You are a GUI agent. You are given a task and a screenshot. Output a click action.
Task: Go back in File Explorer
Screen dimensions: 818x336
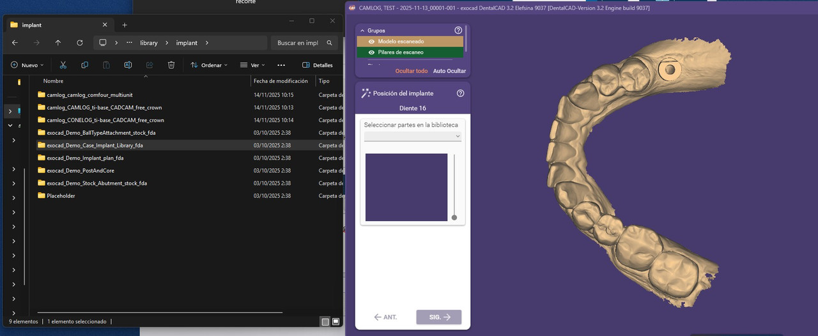click(15, 43)
